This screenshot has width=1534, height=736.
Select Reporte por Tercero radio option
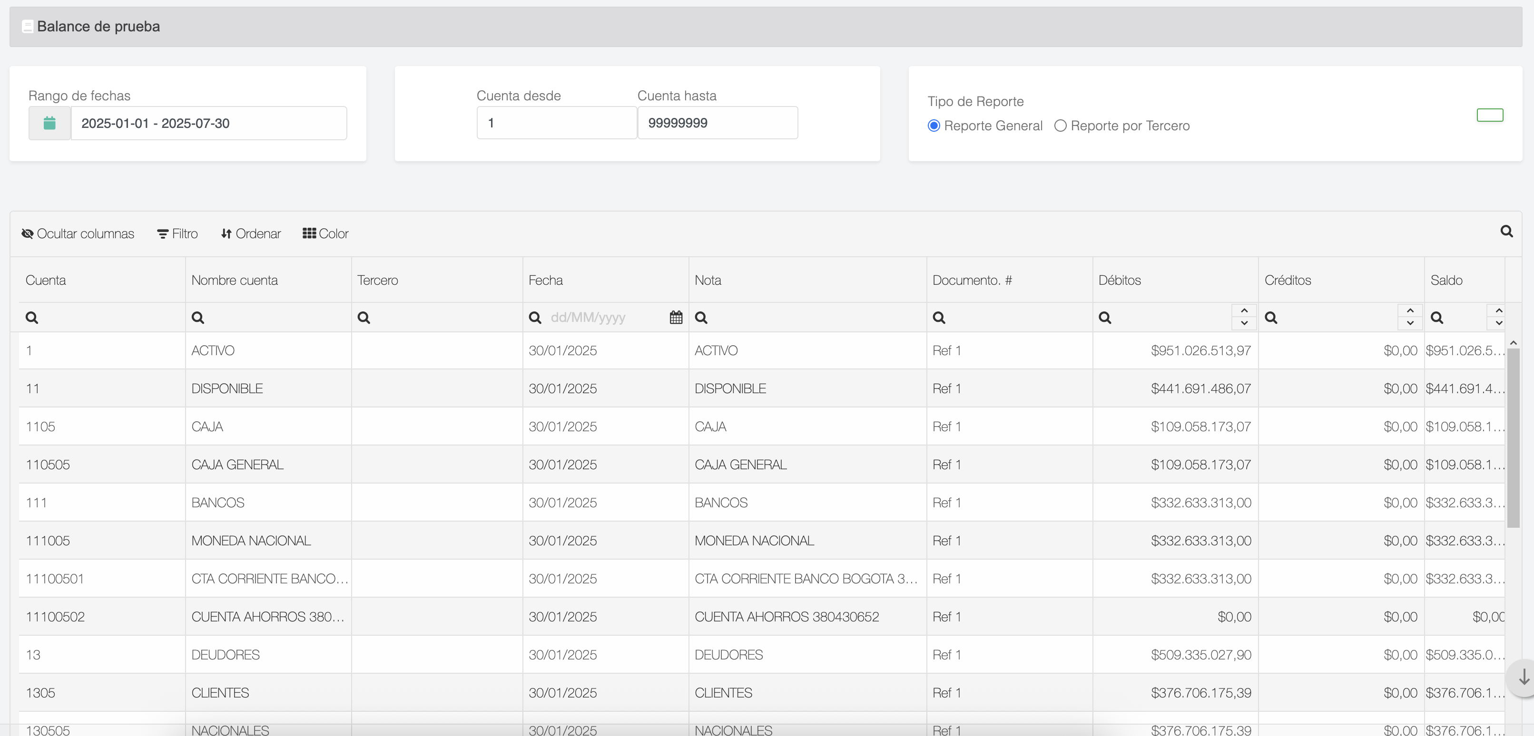[x=1060, y=126]
